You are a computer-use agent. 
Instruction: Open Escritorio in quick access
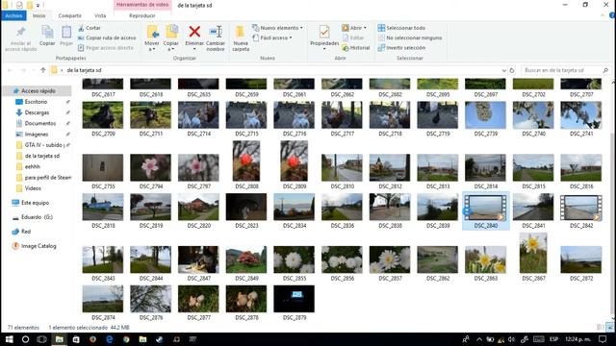(36, 102)
